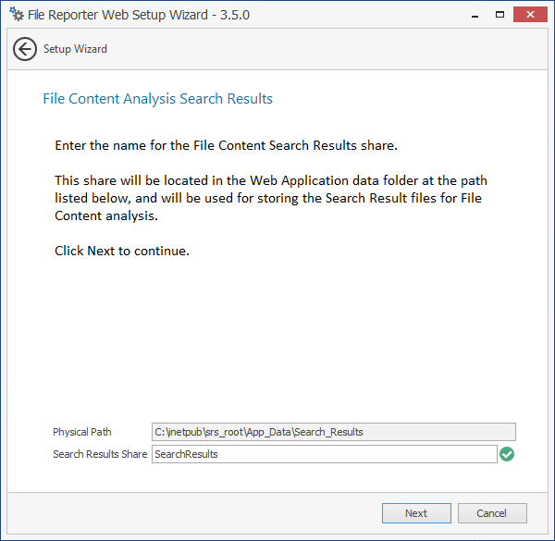The width and height of the screenshot is (555, 541).
Task: Maximize the Setup Wizard window
Action: point(499,14)
